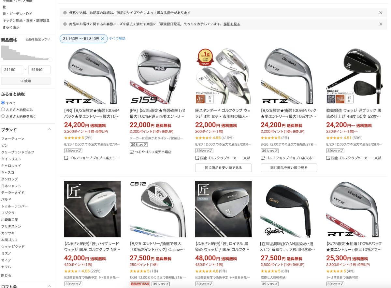Dismiss the price and shipping details notice
Image resolution: width=391 pixels, height=288 pixels.
(381, 13)
